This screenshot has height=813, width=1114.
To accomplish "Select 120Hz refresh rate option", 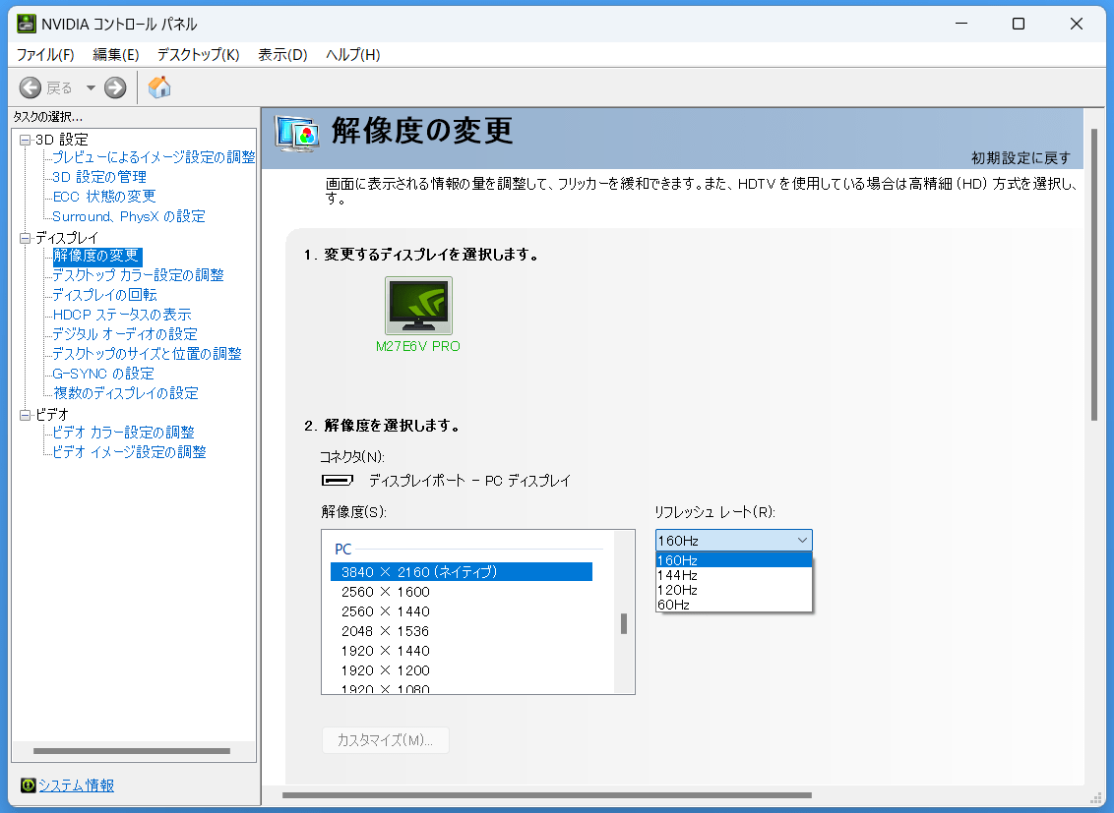I will tap(677, 590).
